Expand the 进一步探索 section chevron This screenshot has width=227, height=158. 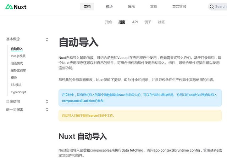click(x=47, y=110)
